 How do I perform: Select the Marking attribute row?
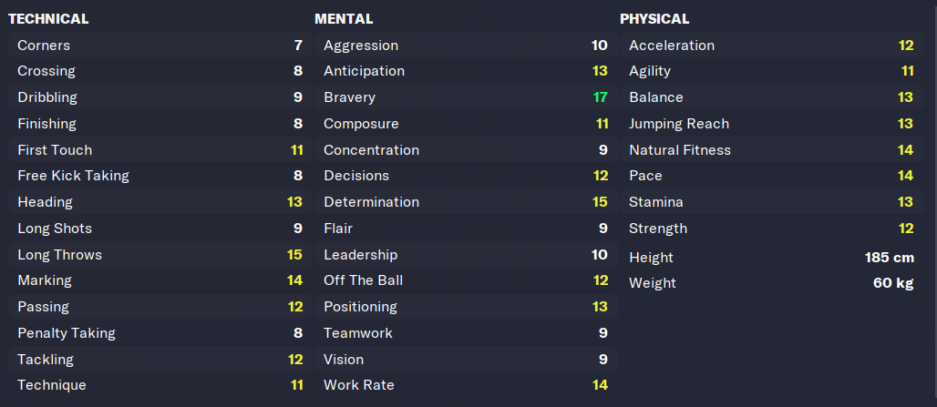click(160, 280)
